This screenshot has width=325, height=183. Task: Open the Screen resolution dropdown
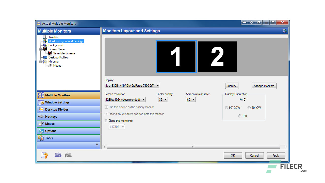(x=125, y=100)
